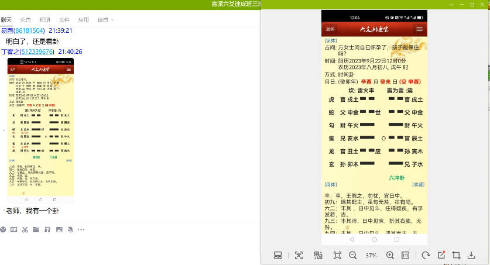Expand the 设置 dropdown menu
Viewport: 490px width, 265px height.
[x=105, y=20]
